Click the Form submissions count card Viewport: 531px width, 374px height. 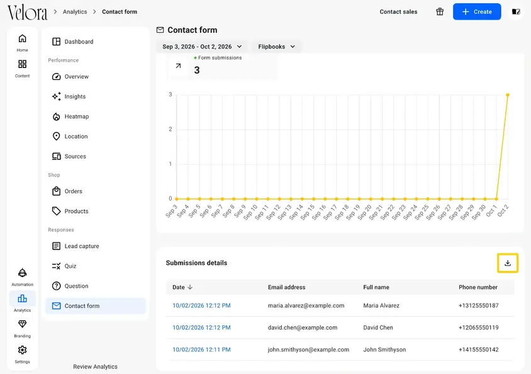click(221, 66)
